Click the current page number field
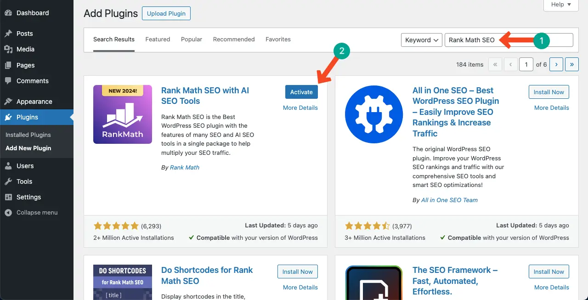Image resolution: width=588 pixels, height=300 pixels. (x=526, y=64)
